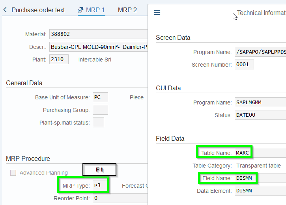Image resolution: width=286 pixels, height=205 pixels.
Task: Click the Material number field
Action: (98, 34)
